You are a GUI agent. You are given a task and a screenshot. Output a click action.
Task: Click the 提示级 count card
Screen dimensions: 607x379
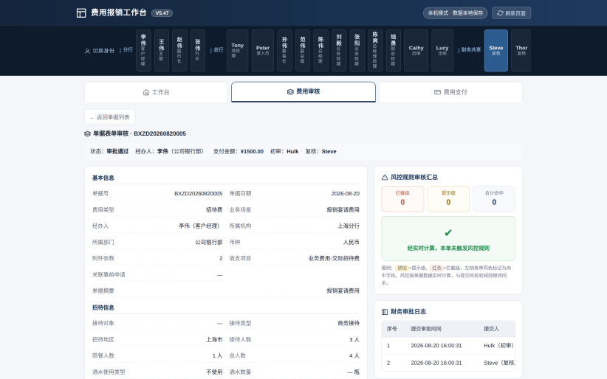click(448, 199)
